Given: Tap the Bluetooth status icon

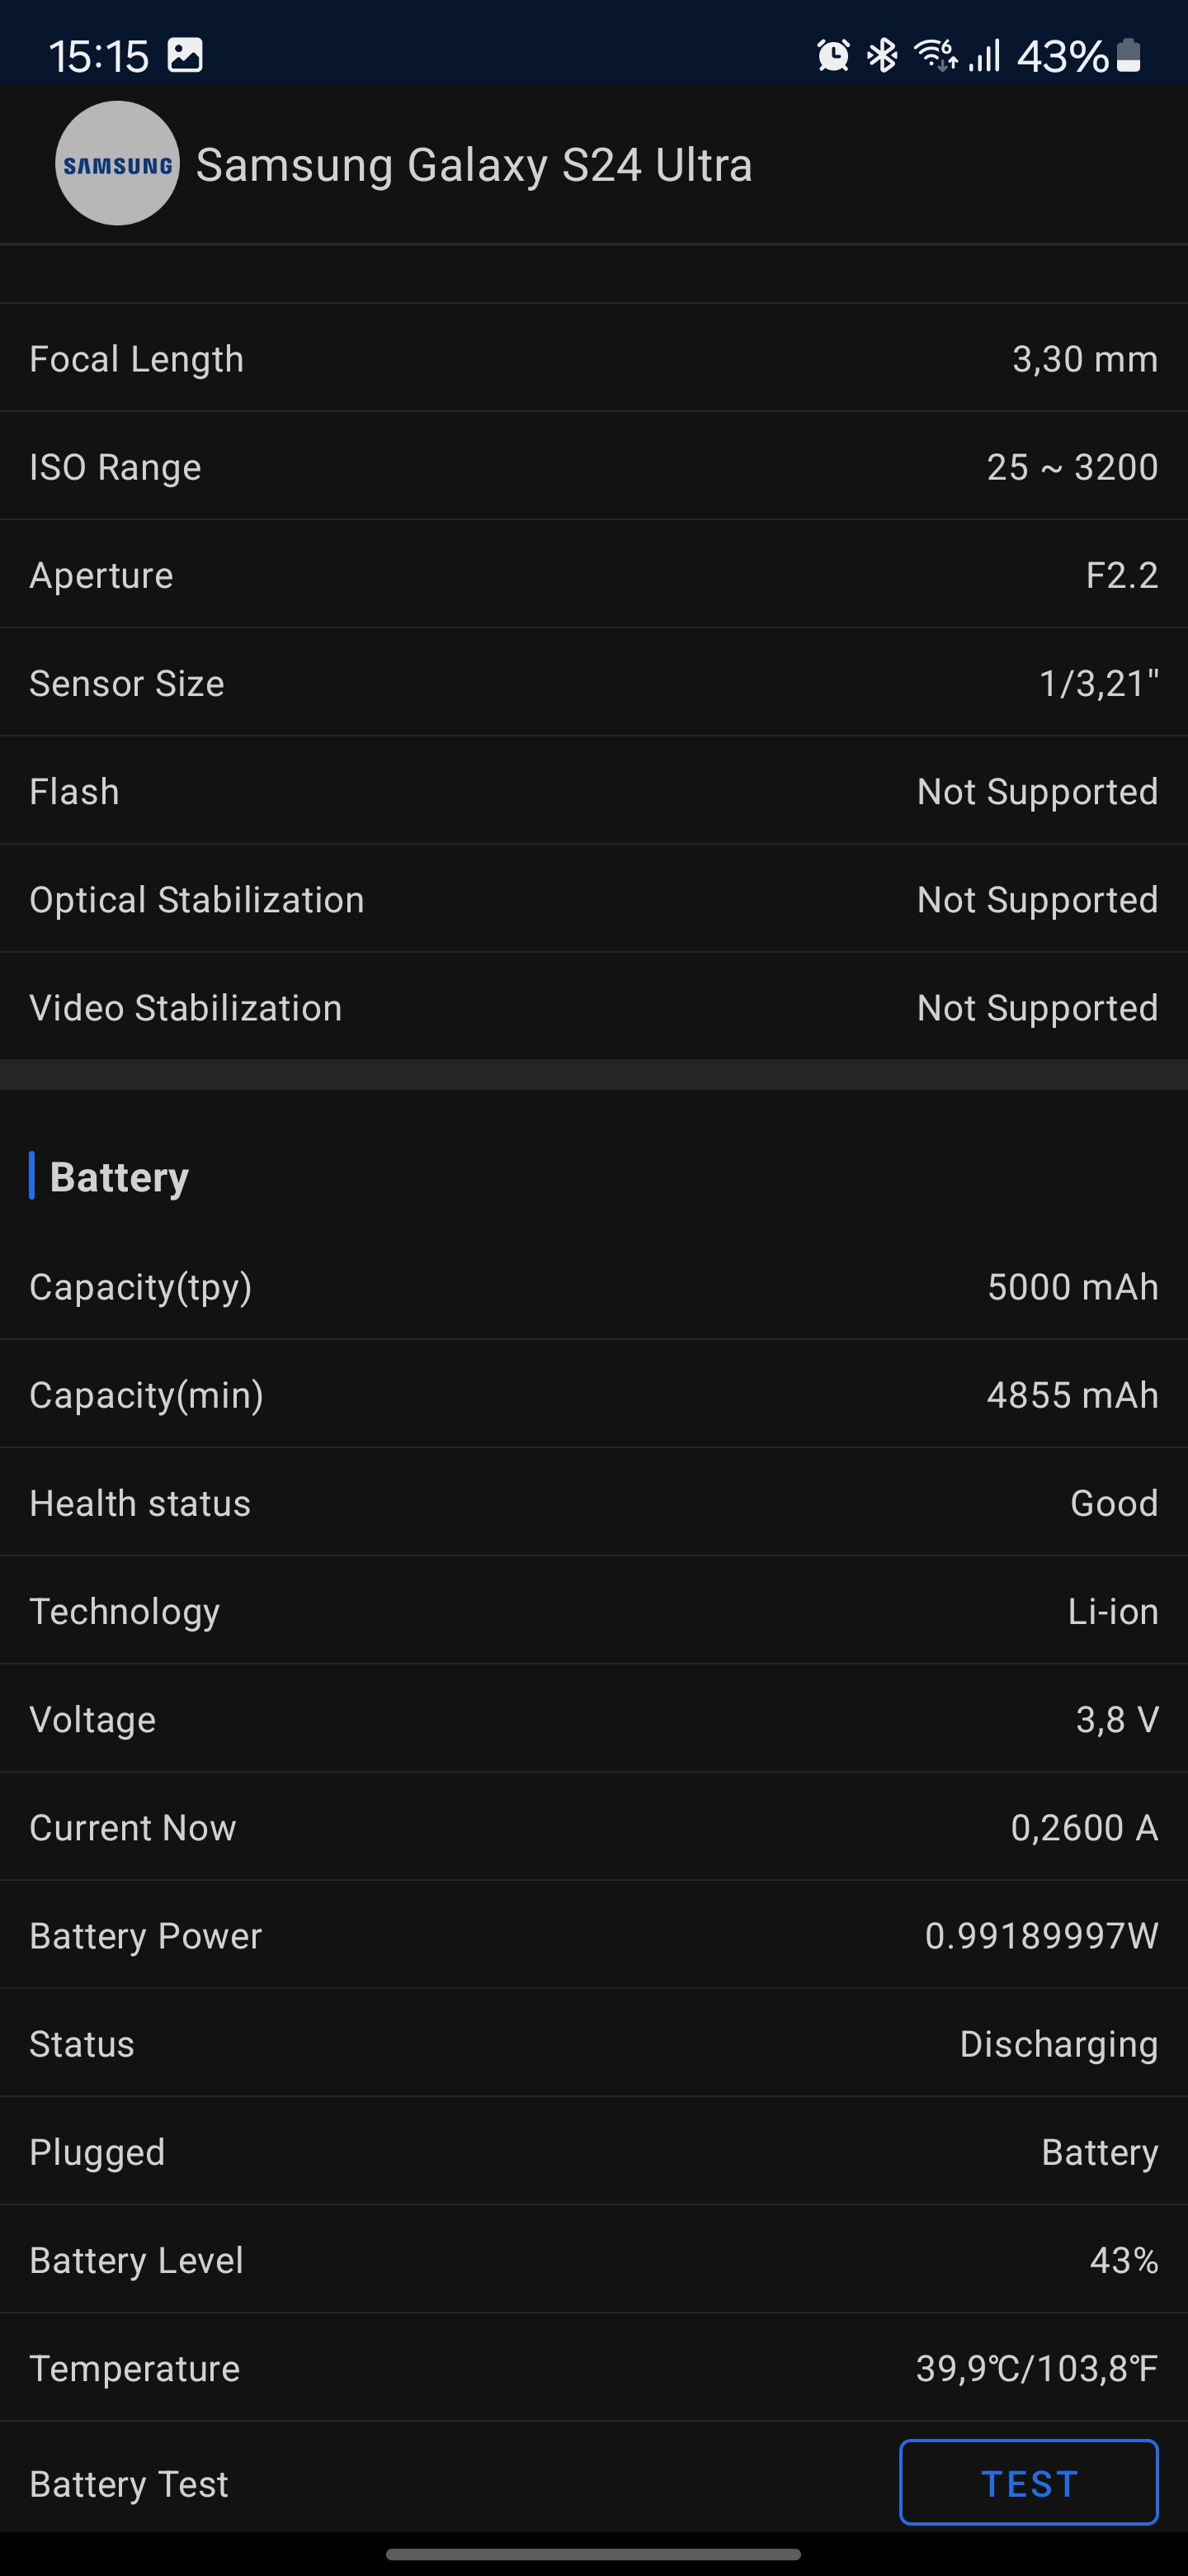Looking at the screenshot, I should tap(881, 56).
